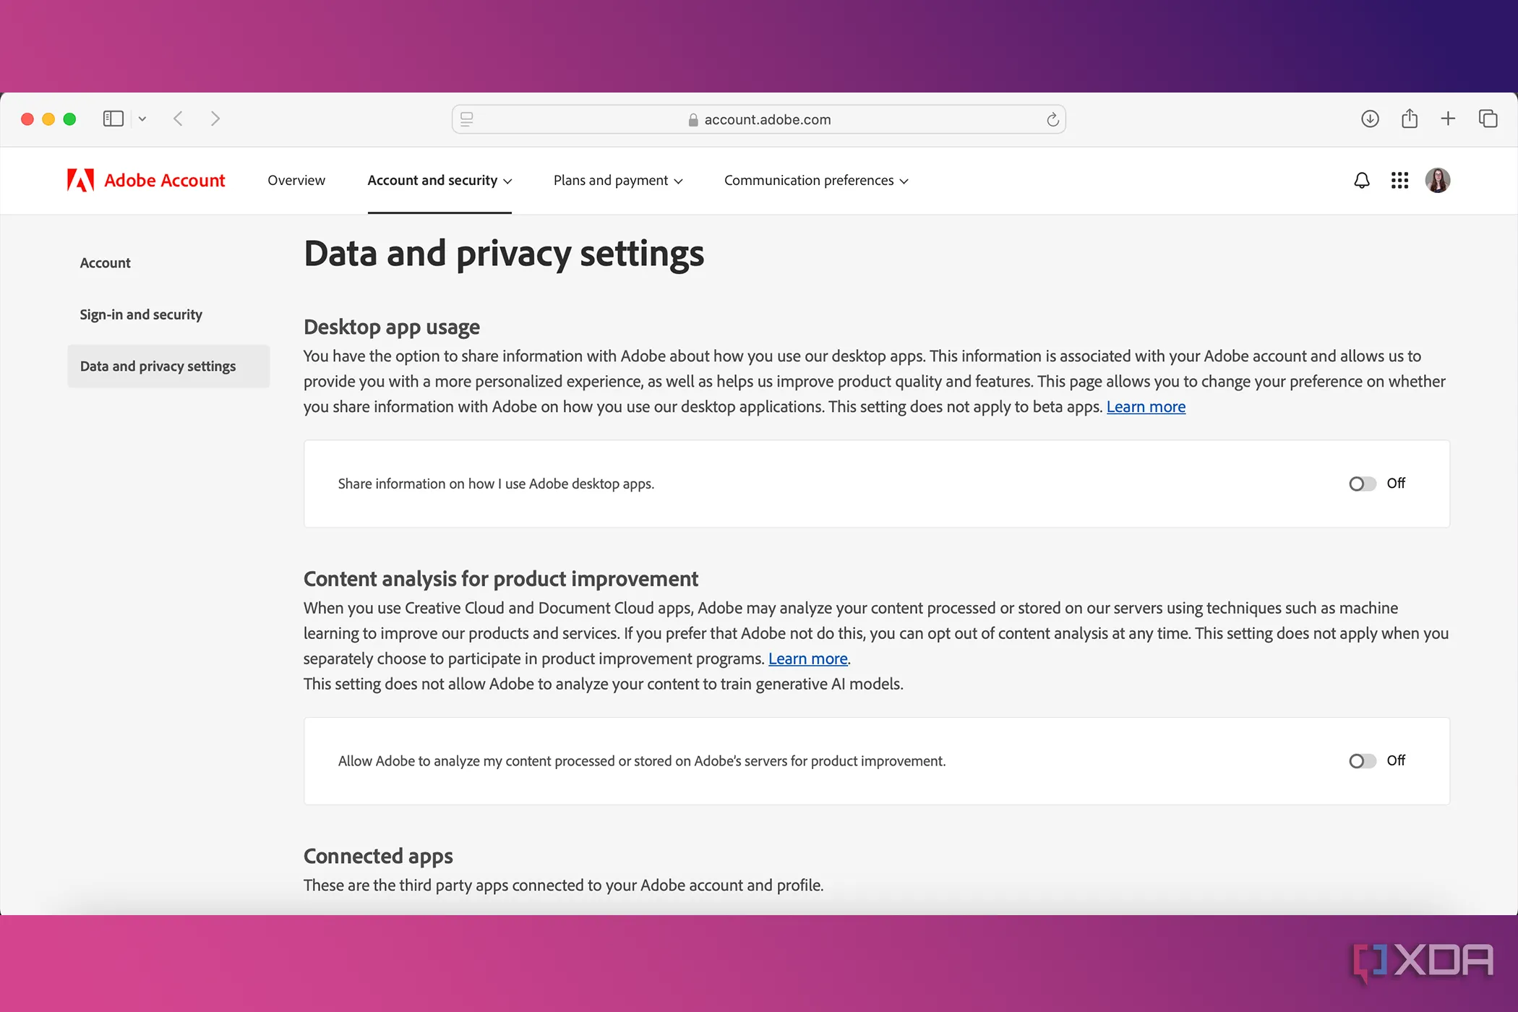Enable Adobe content analysis toggle
Screen dimensions: 1518x1012
point(1362,761)
